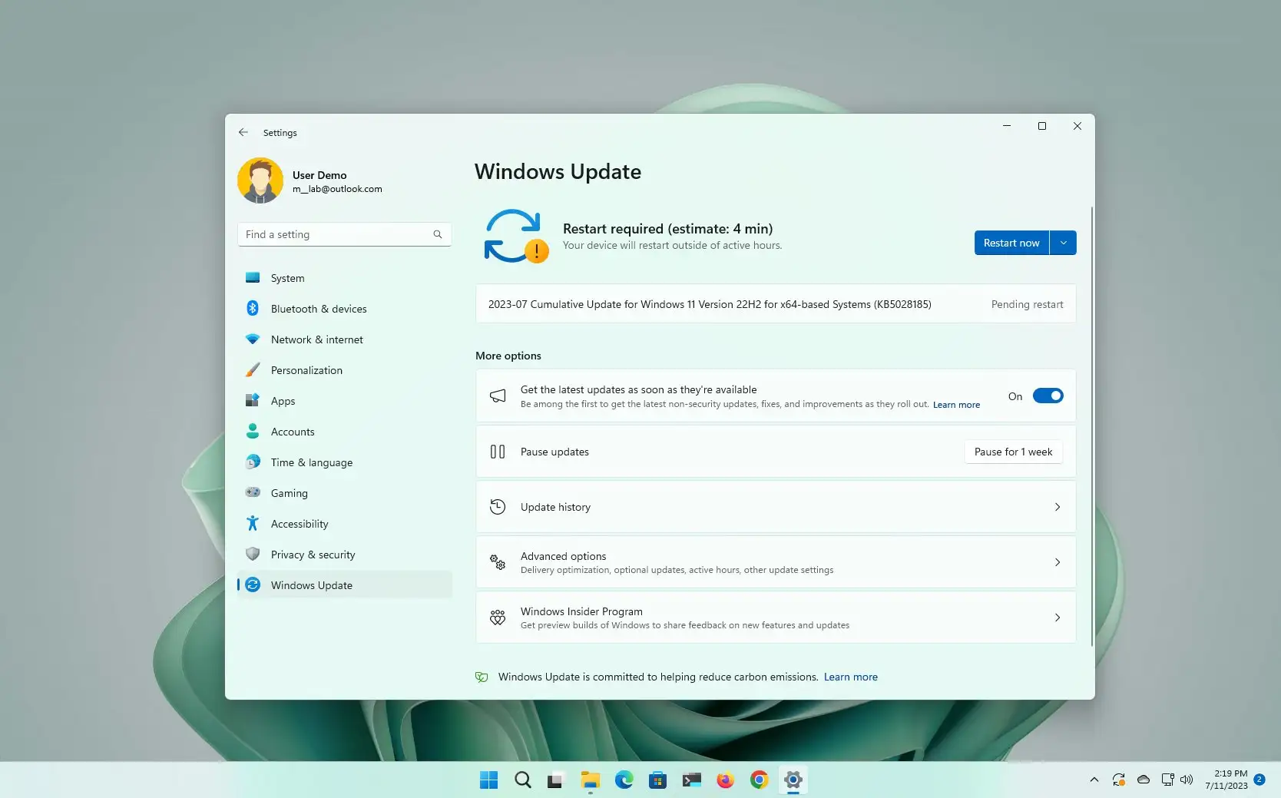This screenshot has height=798, width=1281.
Task: Click the Update history clock icon
Action: click(498, 507)
